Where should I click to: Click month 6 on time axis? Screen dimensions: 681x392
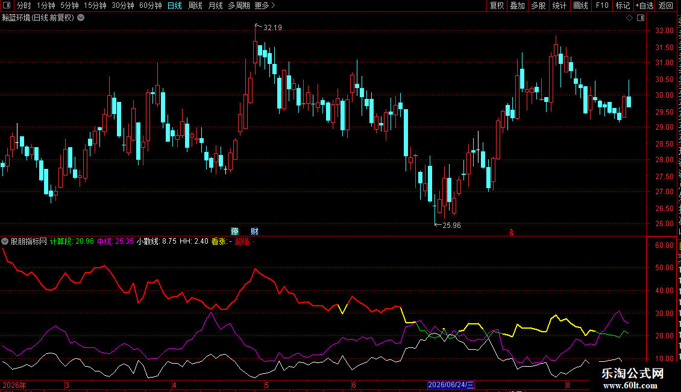[354, 385]
